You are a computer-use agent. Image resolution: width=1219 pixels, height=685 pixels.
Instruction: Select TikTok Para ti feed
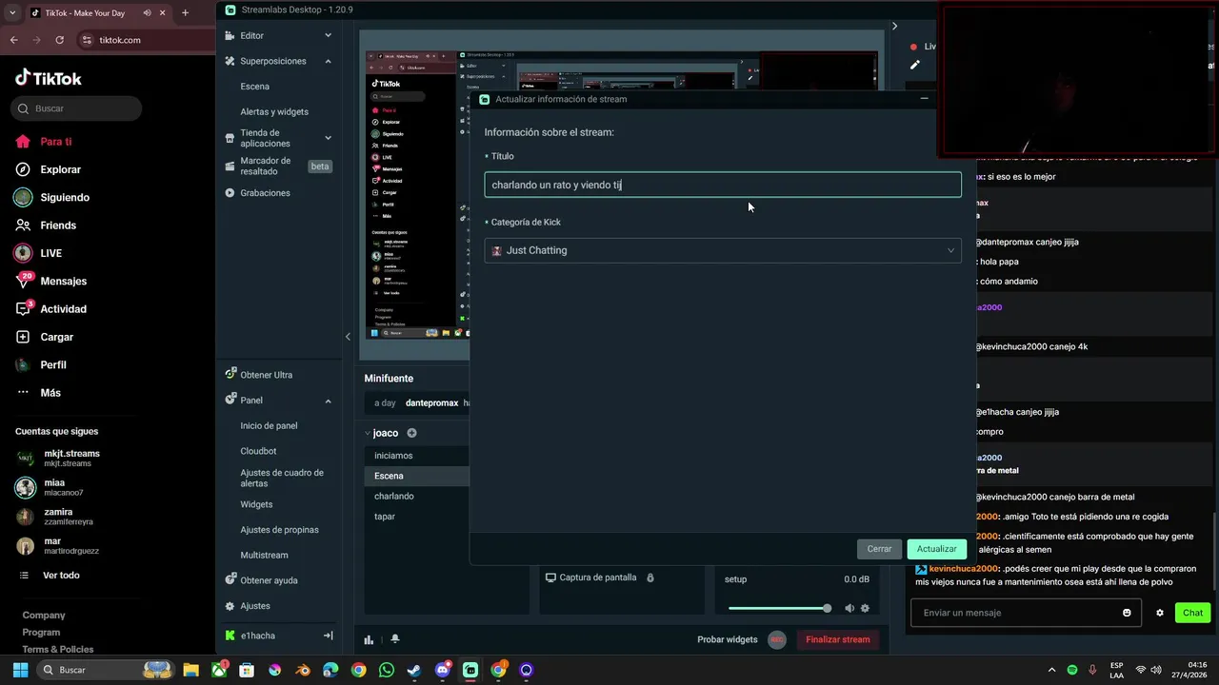(x=55, y=142)
